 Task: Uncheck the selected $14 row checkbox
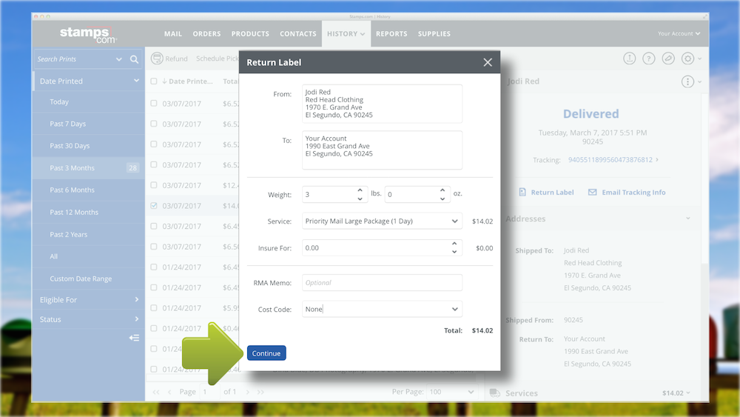(x=154, y=206)
